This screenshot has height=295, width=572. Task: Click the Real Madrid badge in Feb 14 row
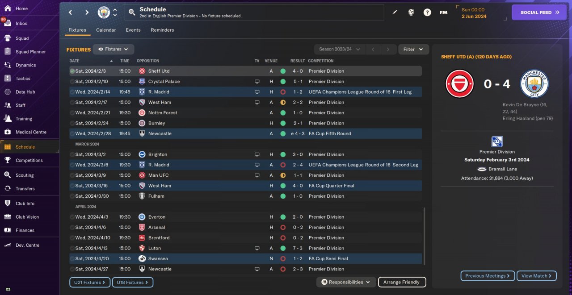142,92
